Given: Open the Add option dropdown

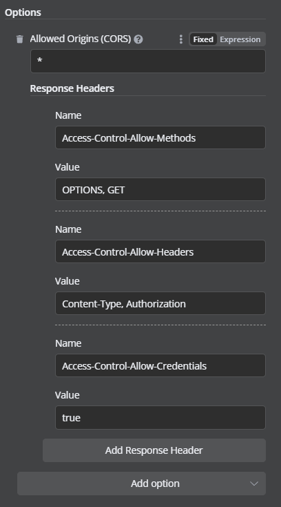Looking at the screenshot, I should 141,484.
